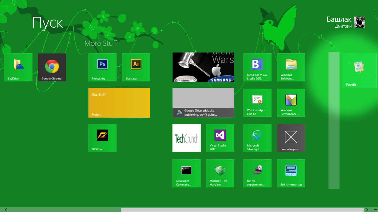
Task: Select the Poedit tile
Action: coord(359,71)
